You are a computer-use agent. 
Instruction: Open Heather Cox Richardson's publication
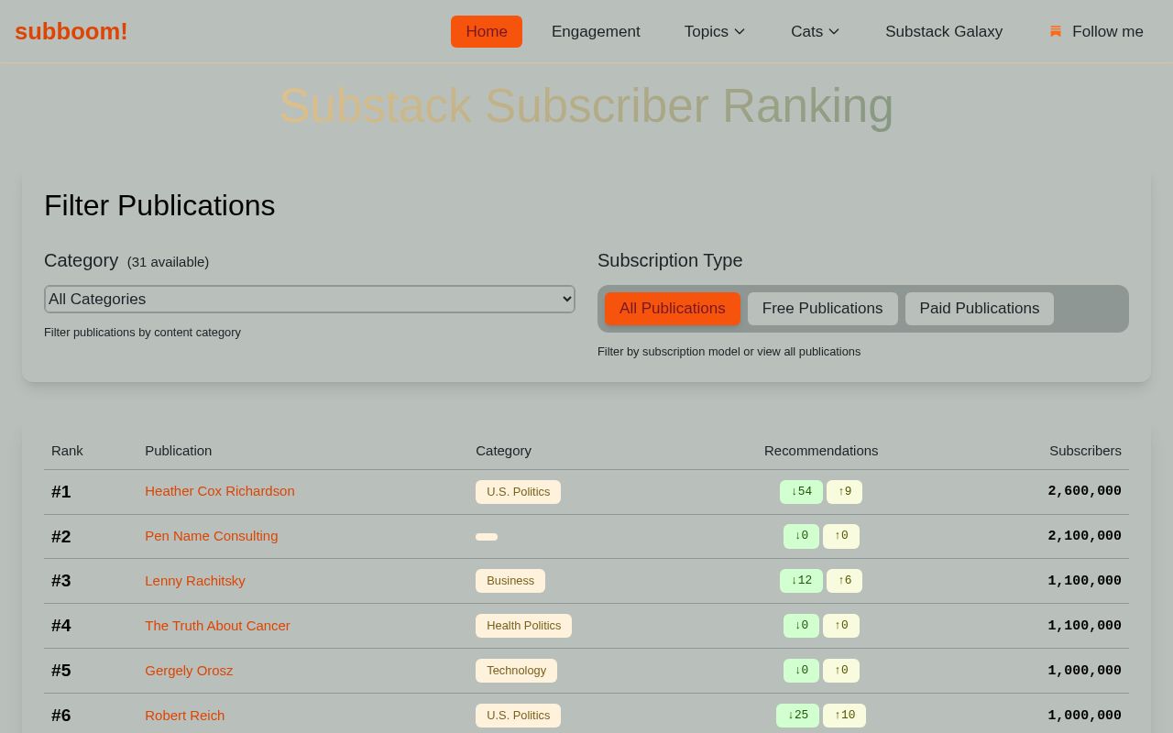[220, 491]
